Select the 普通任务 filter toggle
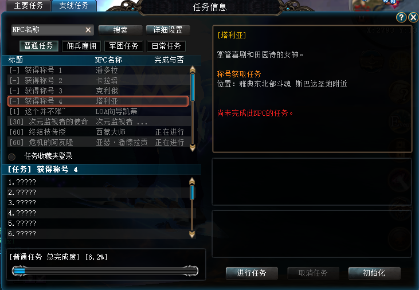Screen dimensions: 419x290 click(x=38, y=46)
